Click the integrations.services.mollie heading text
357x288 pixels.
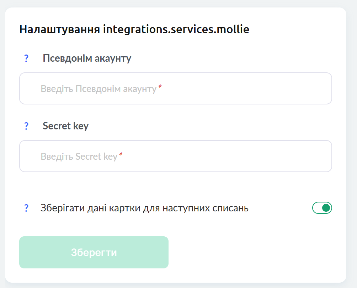176,30
